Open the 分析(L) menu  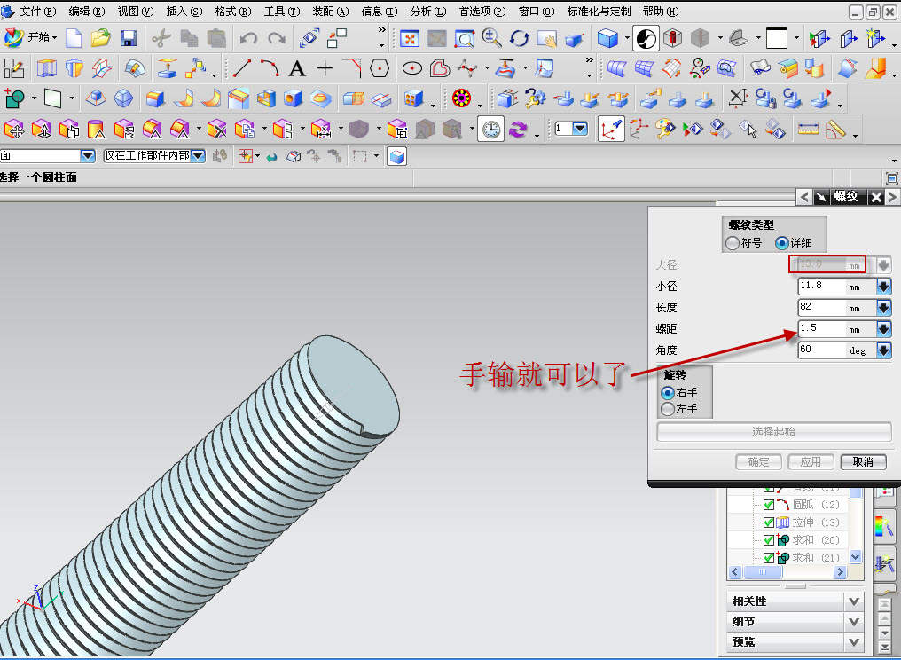click(428, 12)
